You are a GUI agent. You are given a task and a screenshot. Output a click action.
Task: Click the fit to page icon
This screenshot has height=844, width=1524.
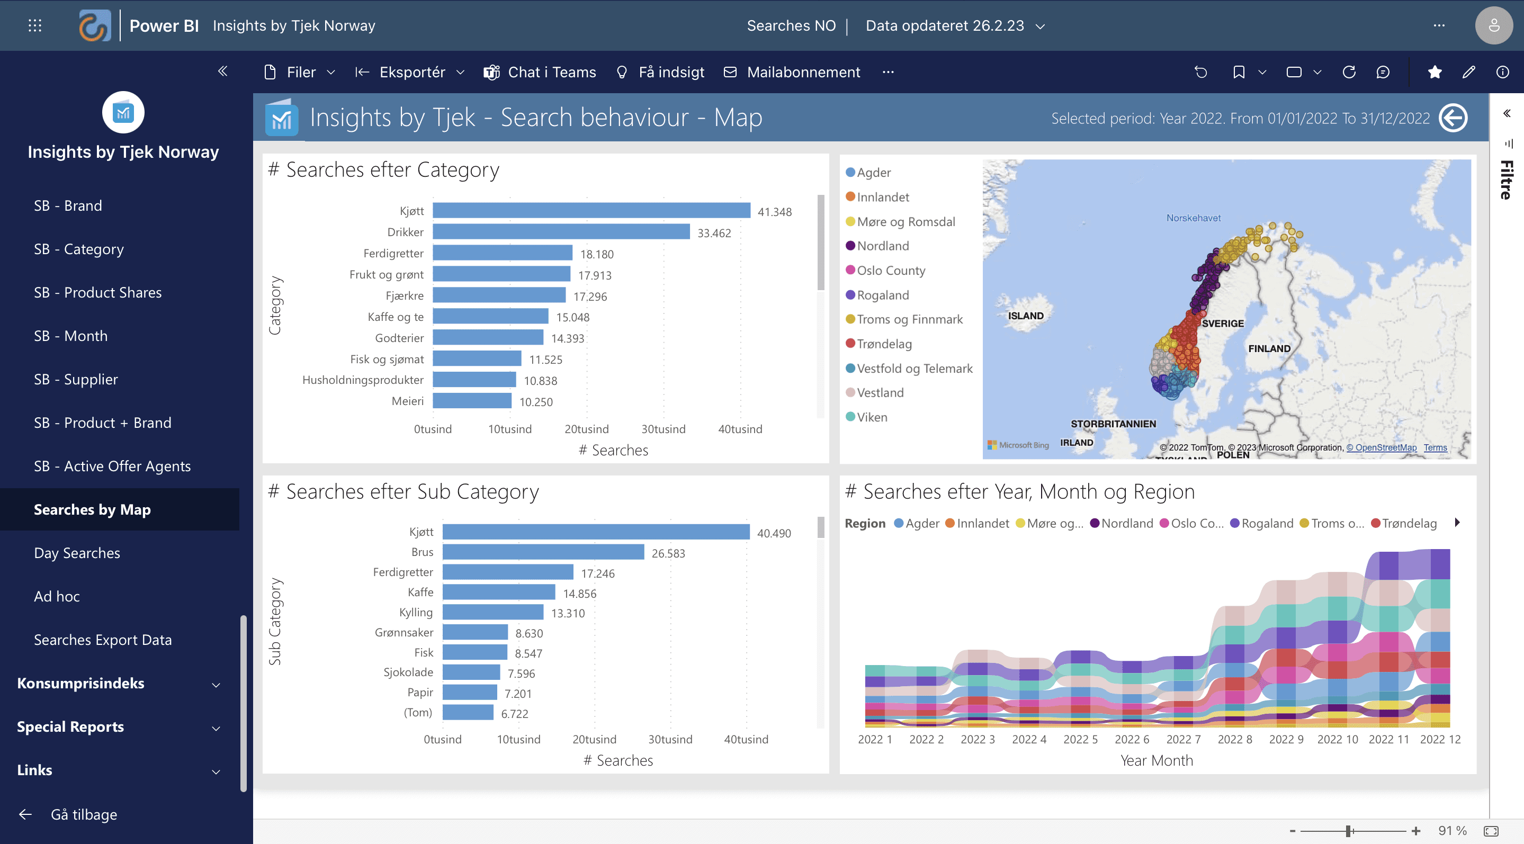point(1491,831)
